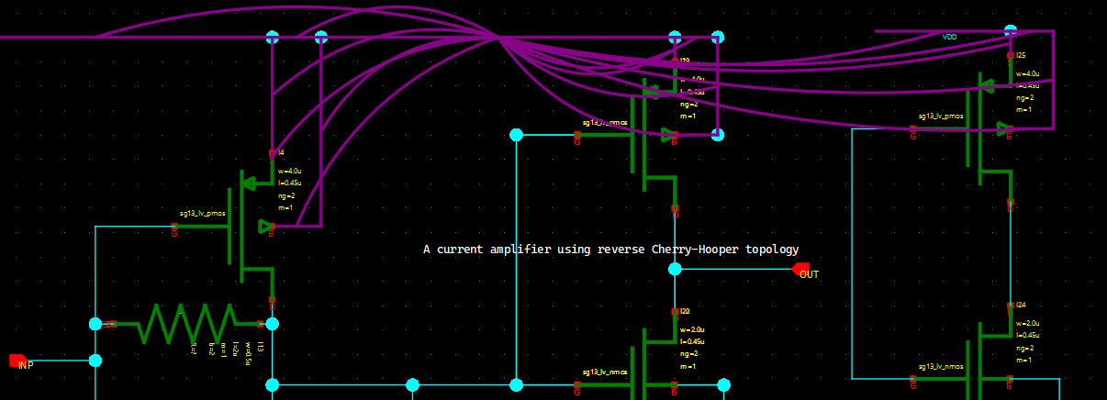The width and height of the screenshot is (1107, 400).
Task: Click the wire junction left of OUT pin
Action: [x=675, y=269]
